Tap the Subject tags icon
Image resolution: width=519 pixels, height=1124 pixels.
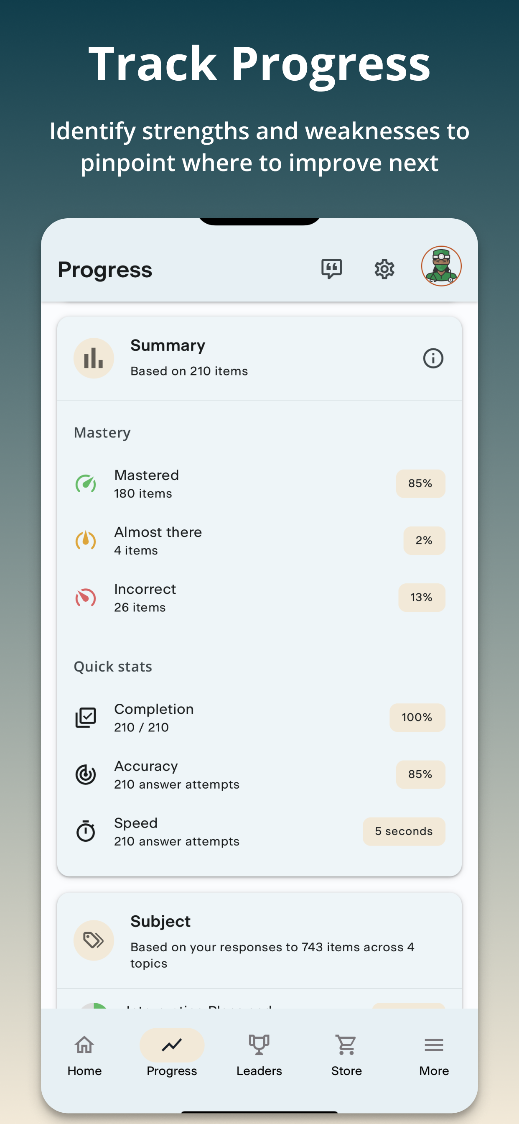94,940
